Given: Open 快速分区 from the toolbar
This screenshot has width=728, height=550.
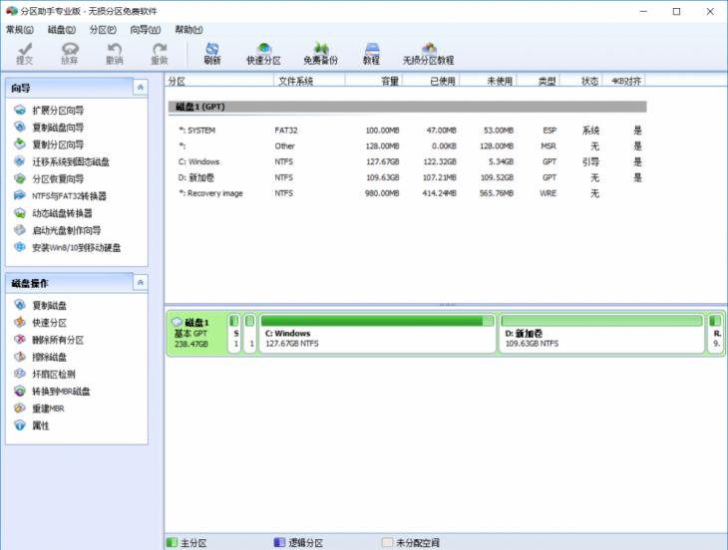Looking at the screenshot, I should [263, 54].
